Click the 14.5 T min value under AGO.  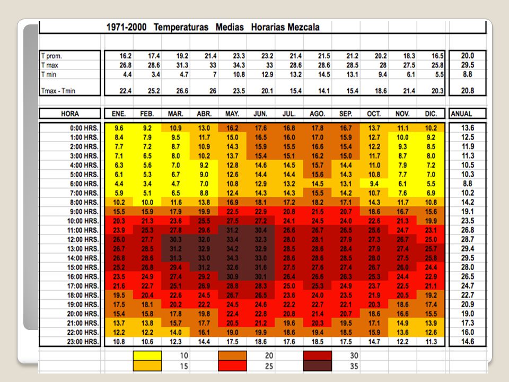(324, 74)
